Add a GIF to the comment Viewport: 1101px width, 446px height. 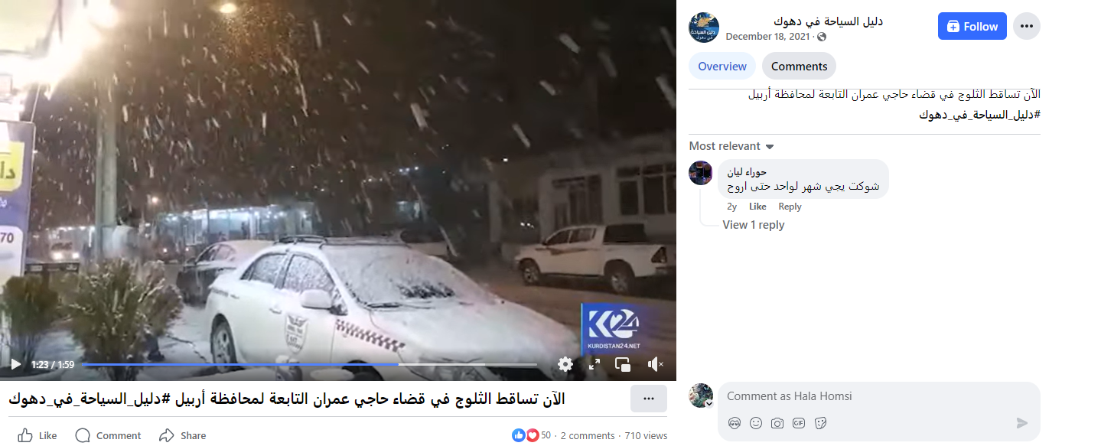(x=800, y=423)
